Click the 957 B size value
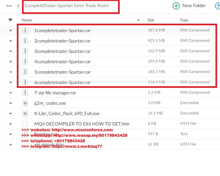220x176 pixels. coord(153,134)
